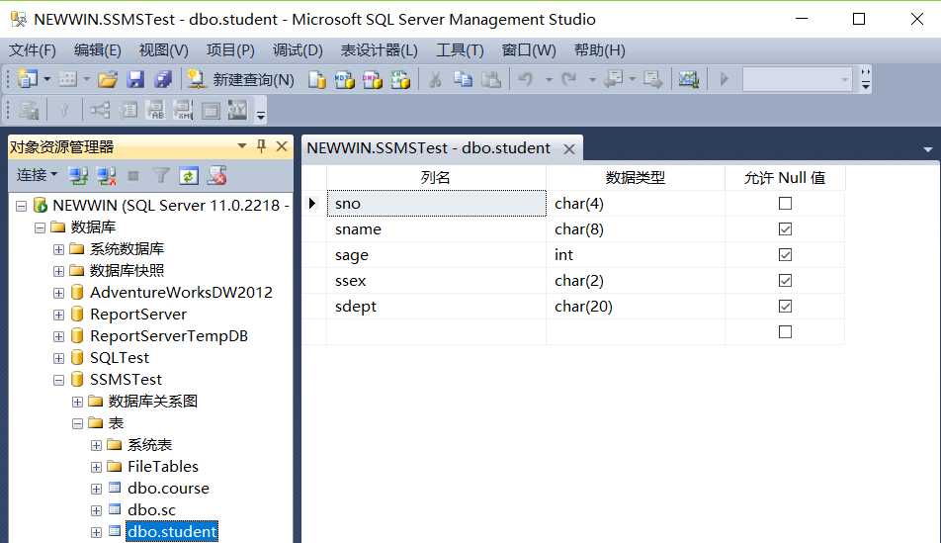Expand the SQLTest database node
The image size is (941, 543).
coord(58,359)
